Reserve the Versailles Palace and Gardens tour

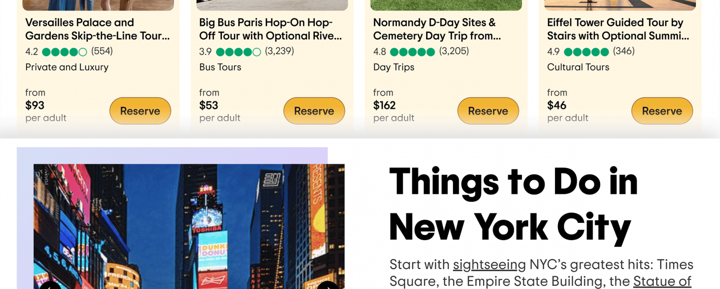point(140,111)
